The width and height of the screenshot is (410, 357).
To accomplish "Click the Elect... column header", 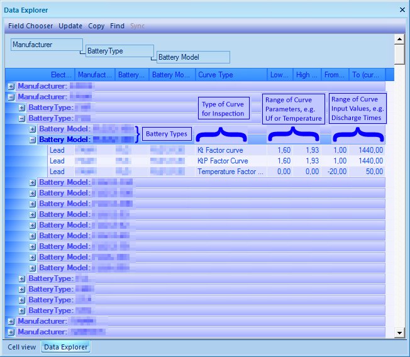I will [x=61, y=75].
